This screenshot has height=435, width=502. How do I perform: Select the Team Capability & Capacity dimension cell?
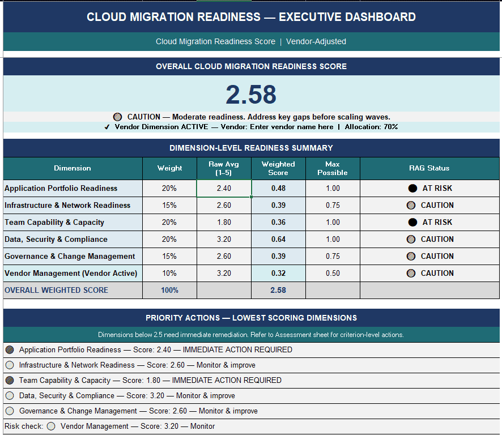click(73, 222)
